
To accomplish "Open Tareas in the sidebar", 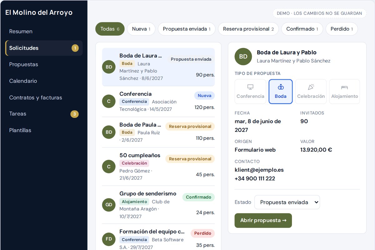I will (44, 114).
